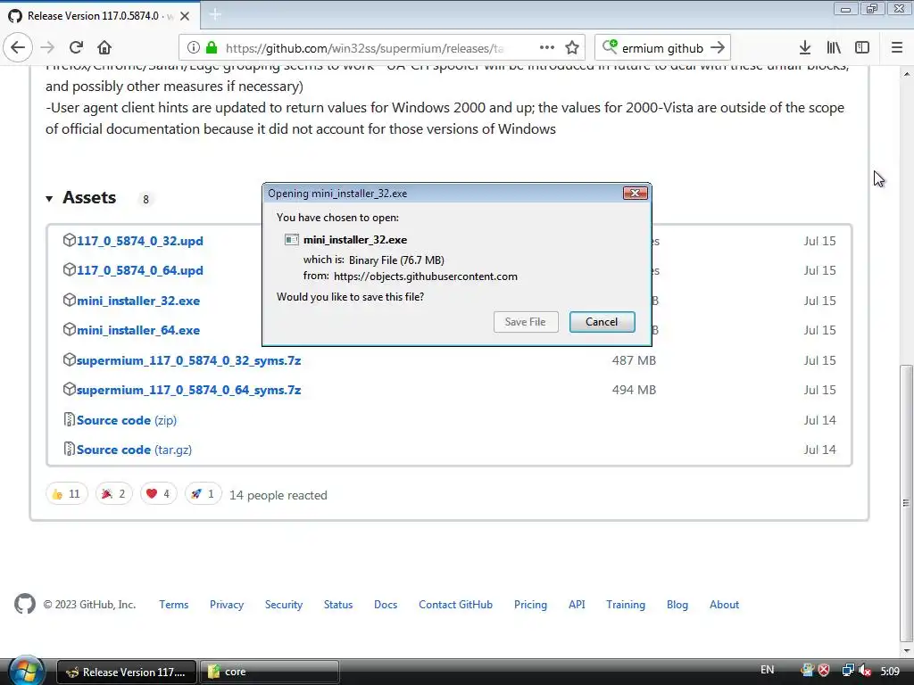Go to the Firefox home page
Screen dimensions: 914x685
coord(104,48)
